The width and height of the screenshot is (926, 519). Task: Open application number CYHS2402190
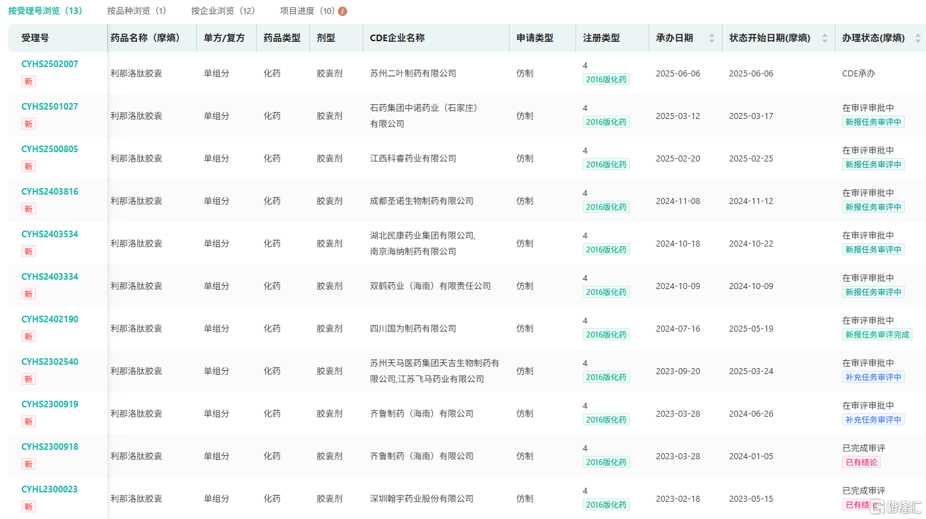point(50,319)
